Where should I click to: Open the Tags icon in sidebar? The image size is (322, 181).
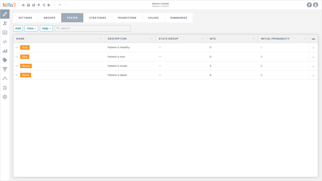point(5,60)
